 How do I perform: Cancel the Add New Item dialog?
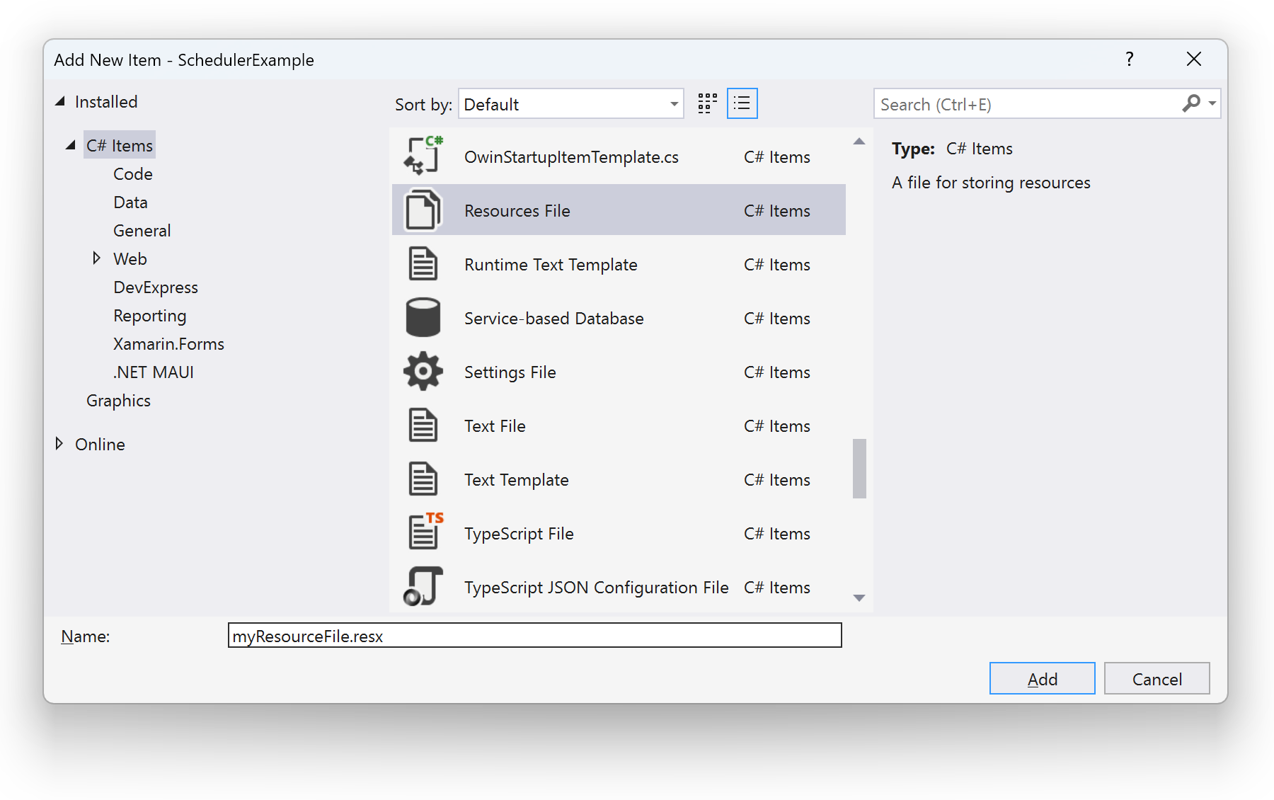(x=1157, y=679)
